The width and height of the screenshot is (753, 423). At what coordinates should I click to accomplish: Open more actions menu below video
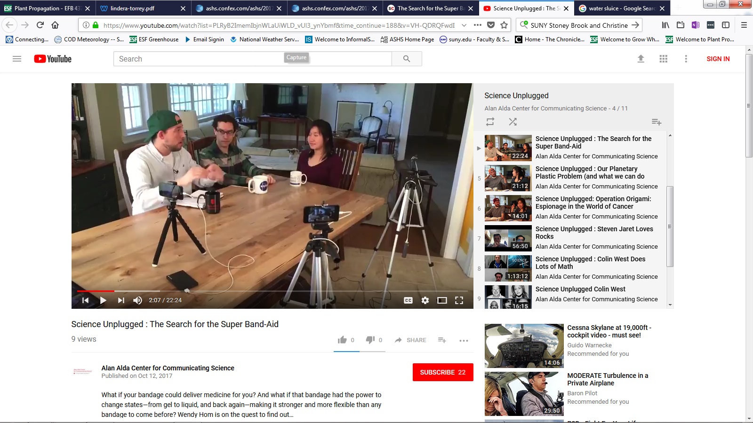pos(464,340)
